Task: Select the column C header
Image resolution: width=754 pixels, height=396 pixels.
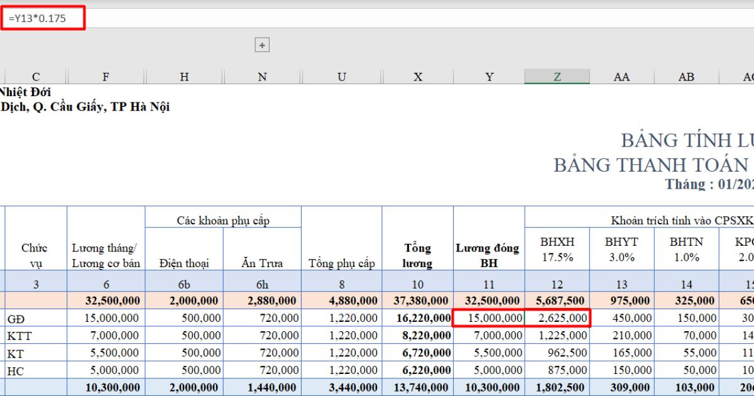Action: (36, 77)
